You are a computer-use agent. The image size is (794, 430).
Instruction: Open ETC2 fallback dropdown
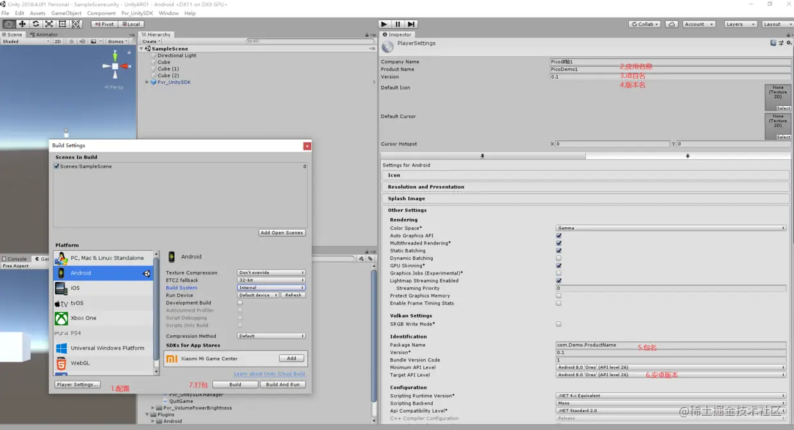tap(271, 280)
